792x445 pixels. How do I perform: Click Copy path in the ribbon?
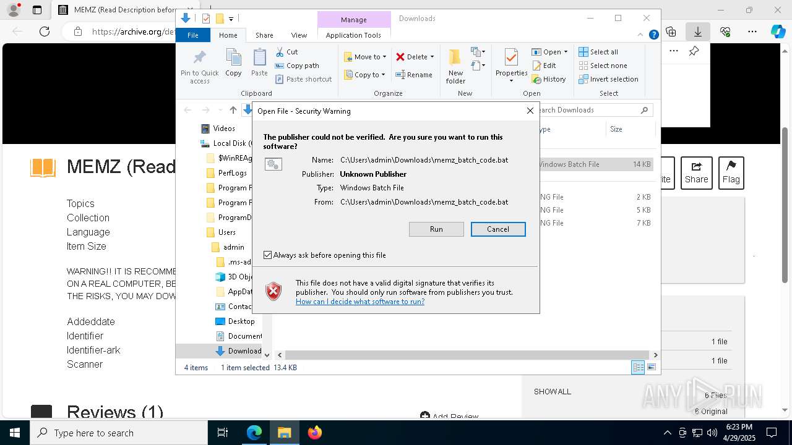click(x=297, y=66)
